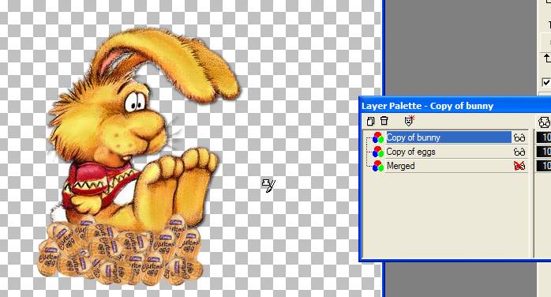Click the Create Mask icon

click(409, 121)
